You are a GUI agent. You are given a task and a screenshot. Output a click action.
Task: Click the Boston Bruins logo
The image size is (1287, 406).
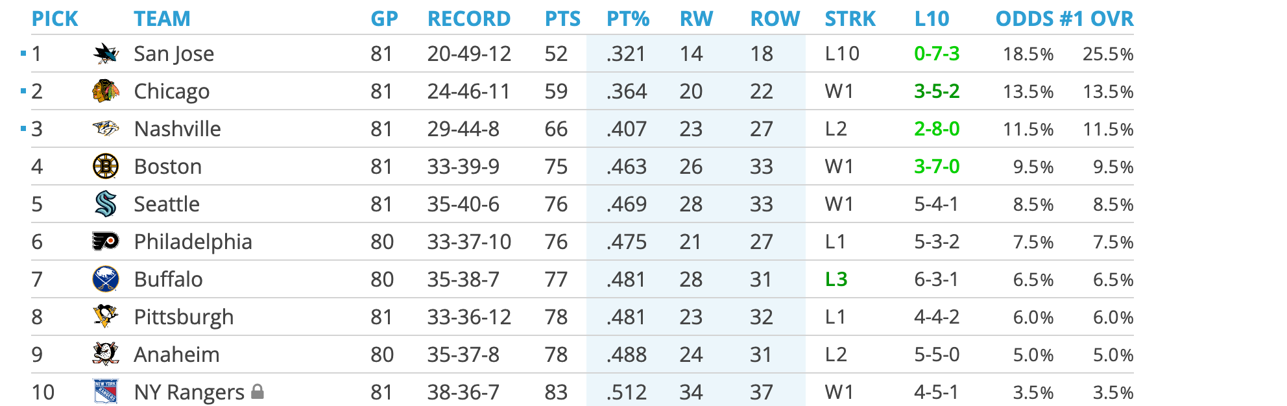pyautogui.click(x=105, y=167)
